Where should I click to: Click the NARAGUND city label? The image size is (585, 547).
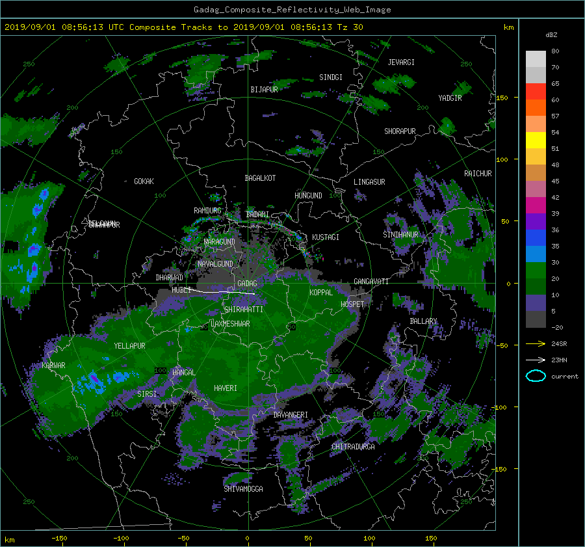coord(220,242)
